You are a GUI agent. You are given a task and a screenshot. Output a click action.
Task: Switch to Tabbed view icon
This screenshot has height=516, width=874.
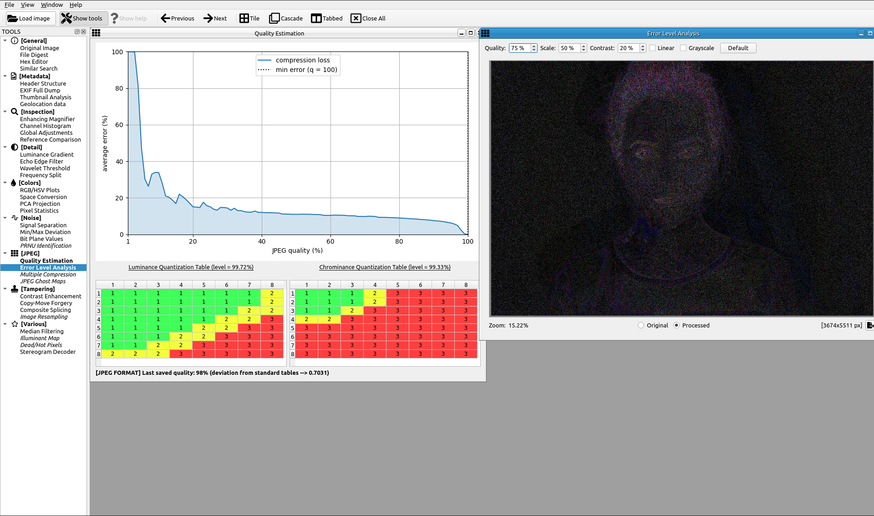point(316,19)
